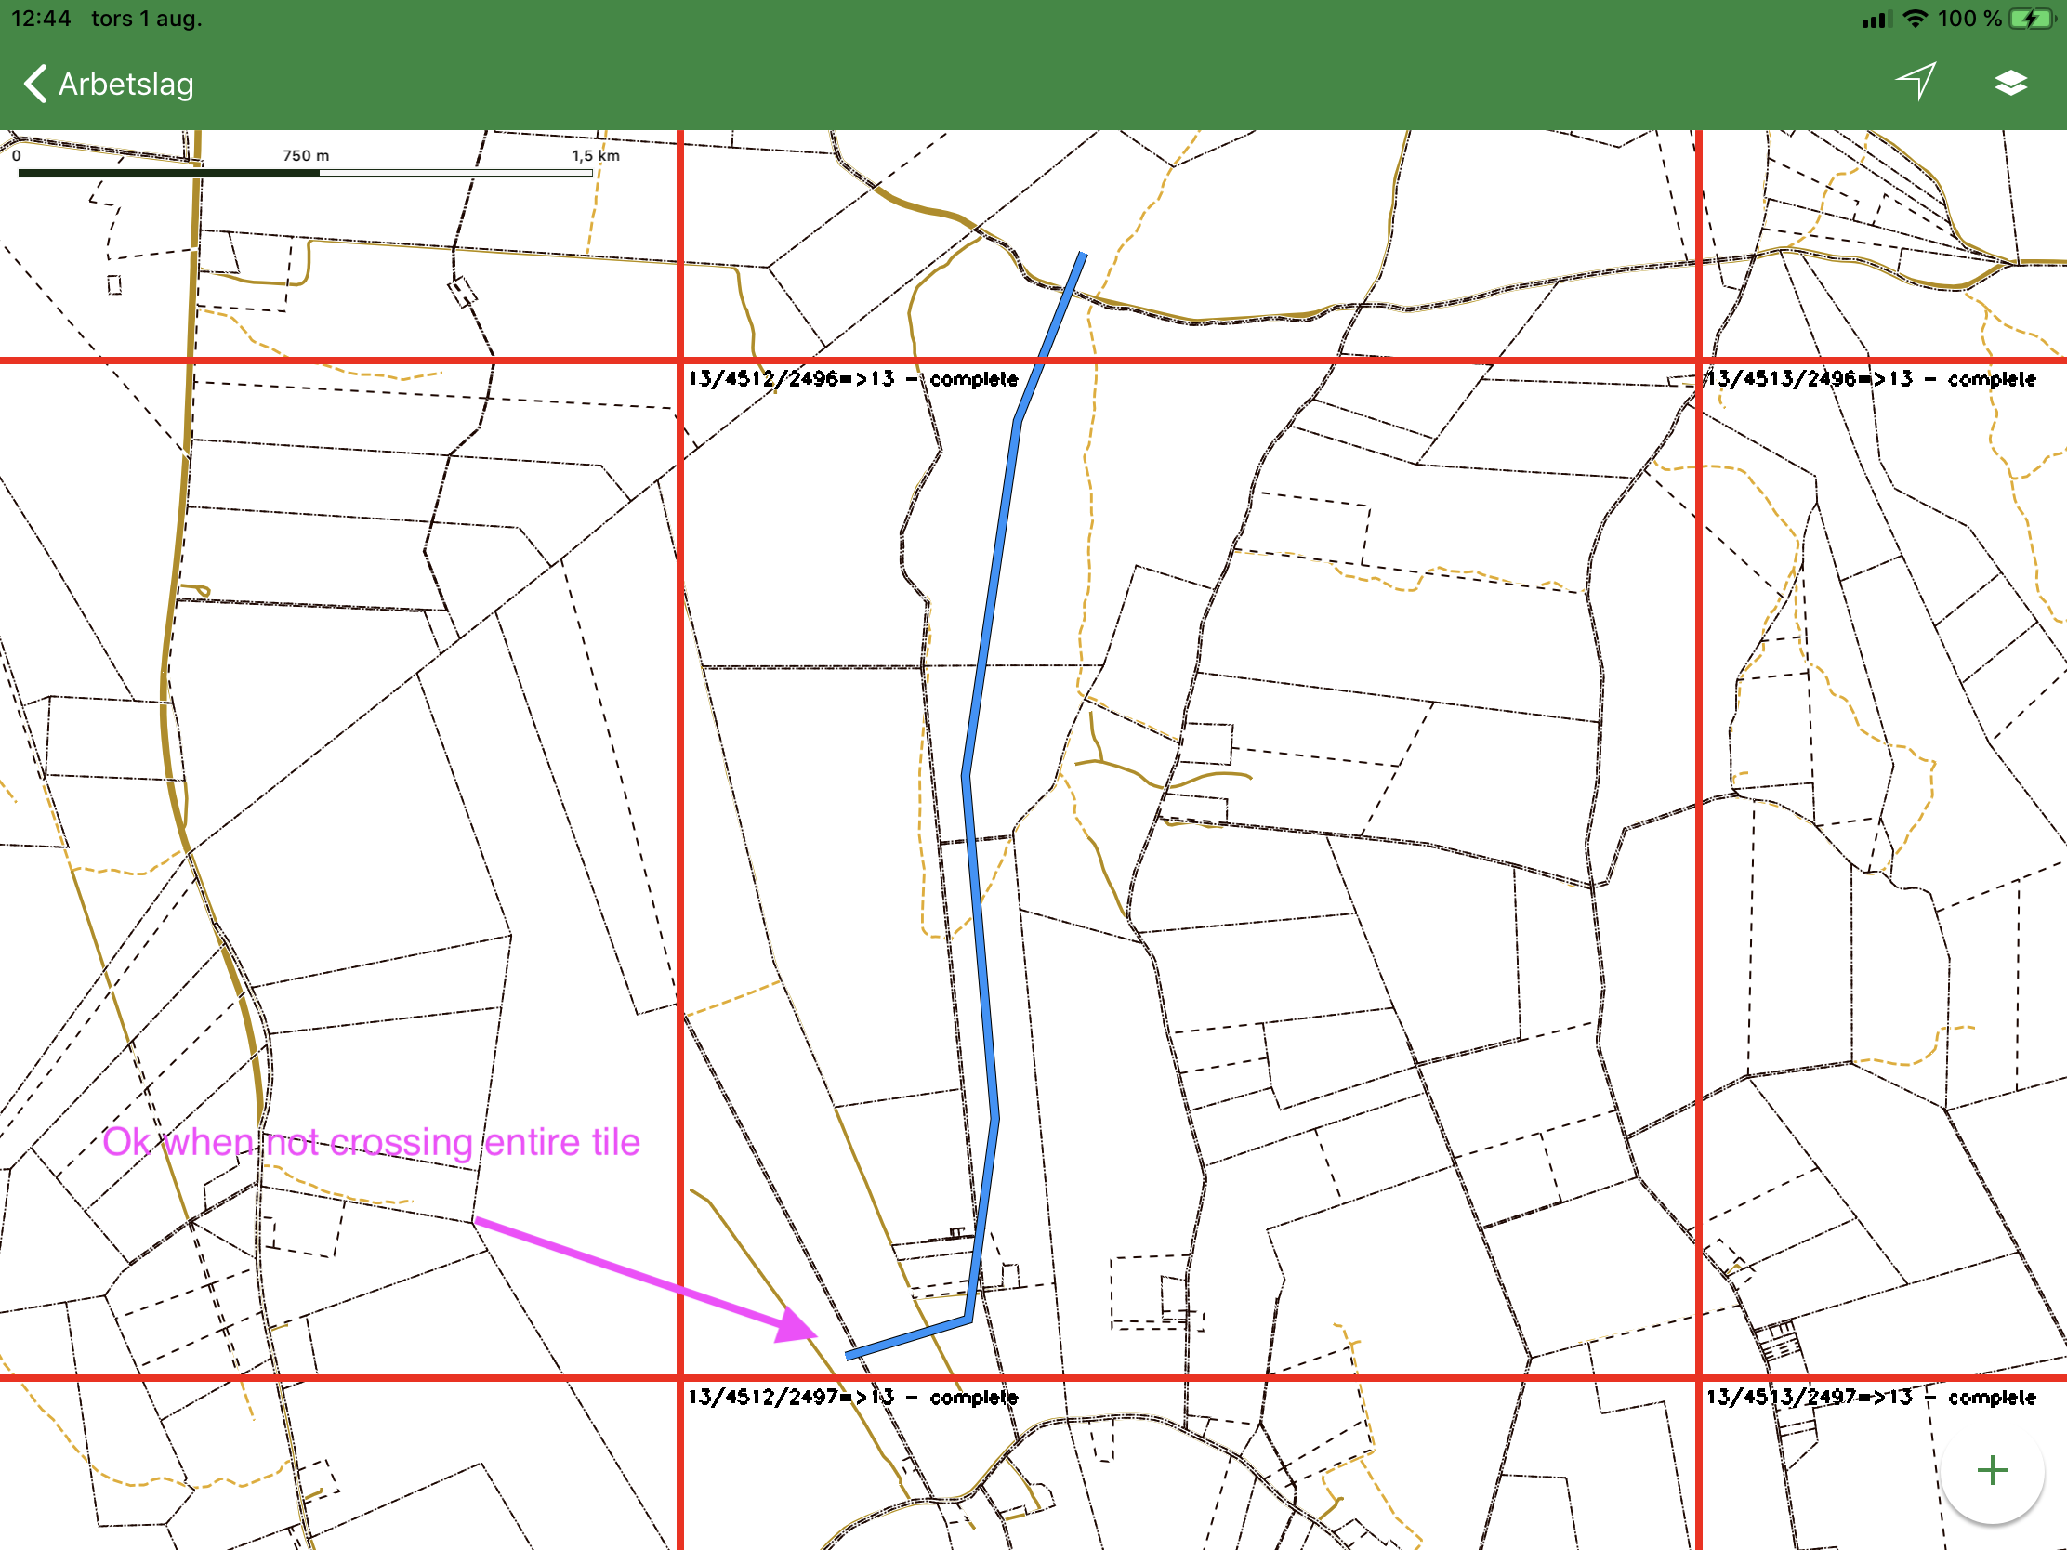Tap the map scale bar
This screenshot has height=1550, width=2067.
pos(305,173)
